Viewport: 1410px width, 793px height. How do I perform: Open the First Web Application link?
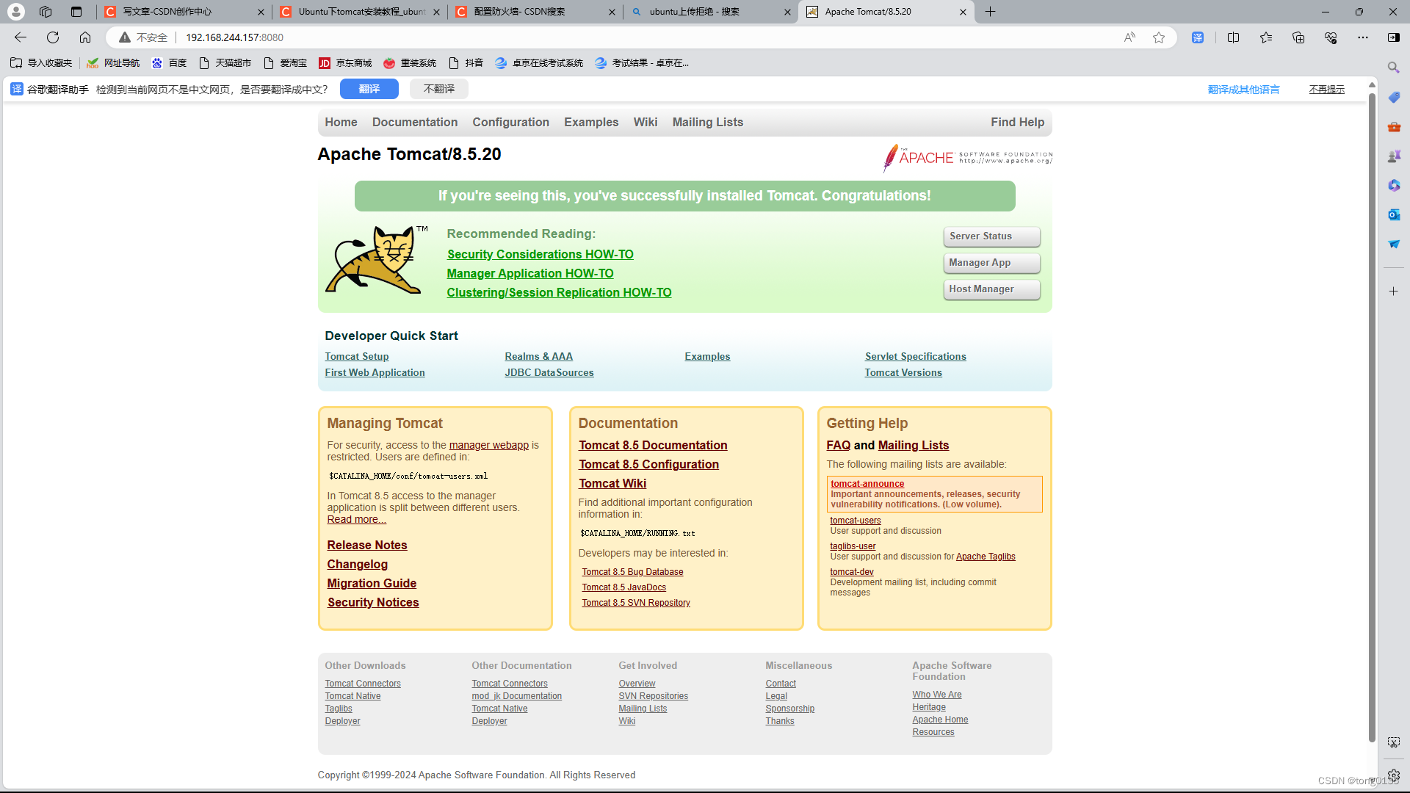(x=375, y=373)
